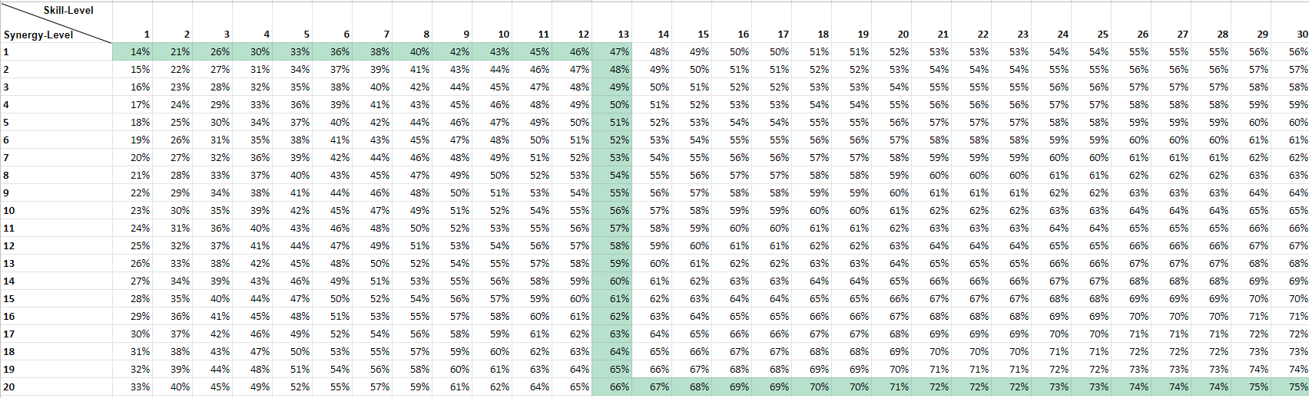The image size is (1309, 398).
Task: Click the Synergy-Level header label
Action: pos(38,35)
